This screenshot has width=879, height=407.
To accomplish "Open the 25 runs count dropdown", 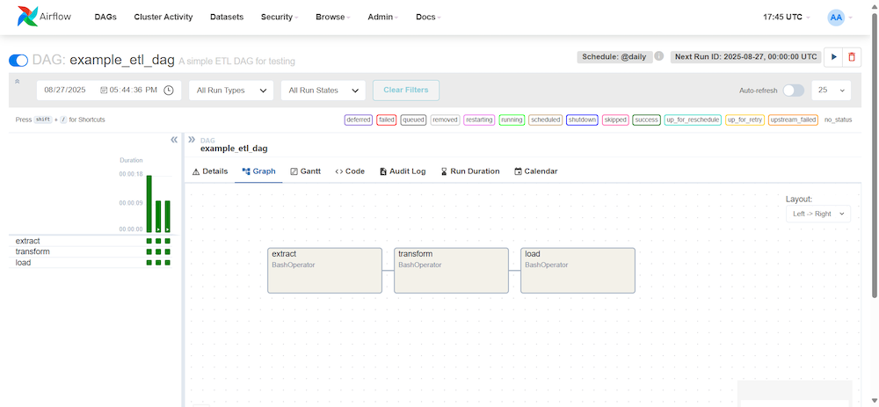I will (x=831, y=91).
